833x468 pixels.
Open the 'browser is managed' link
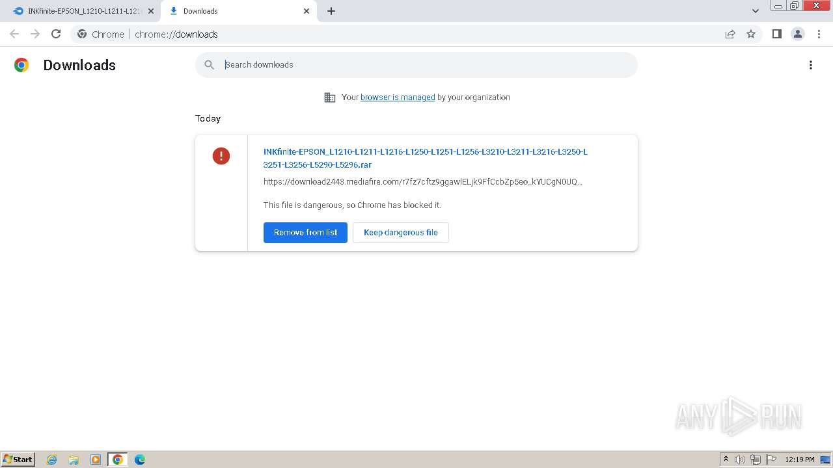point(398,97)
